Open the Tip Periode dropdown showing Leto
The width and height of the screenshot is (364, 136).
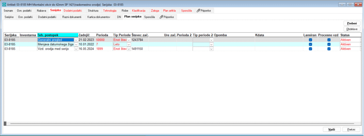coord(129,44)
